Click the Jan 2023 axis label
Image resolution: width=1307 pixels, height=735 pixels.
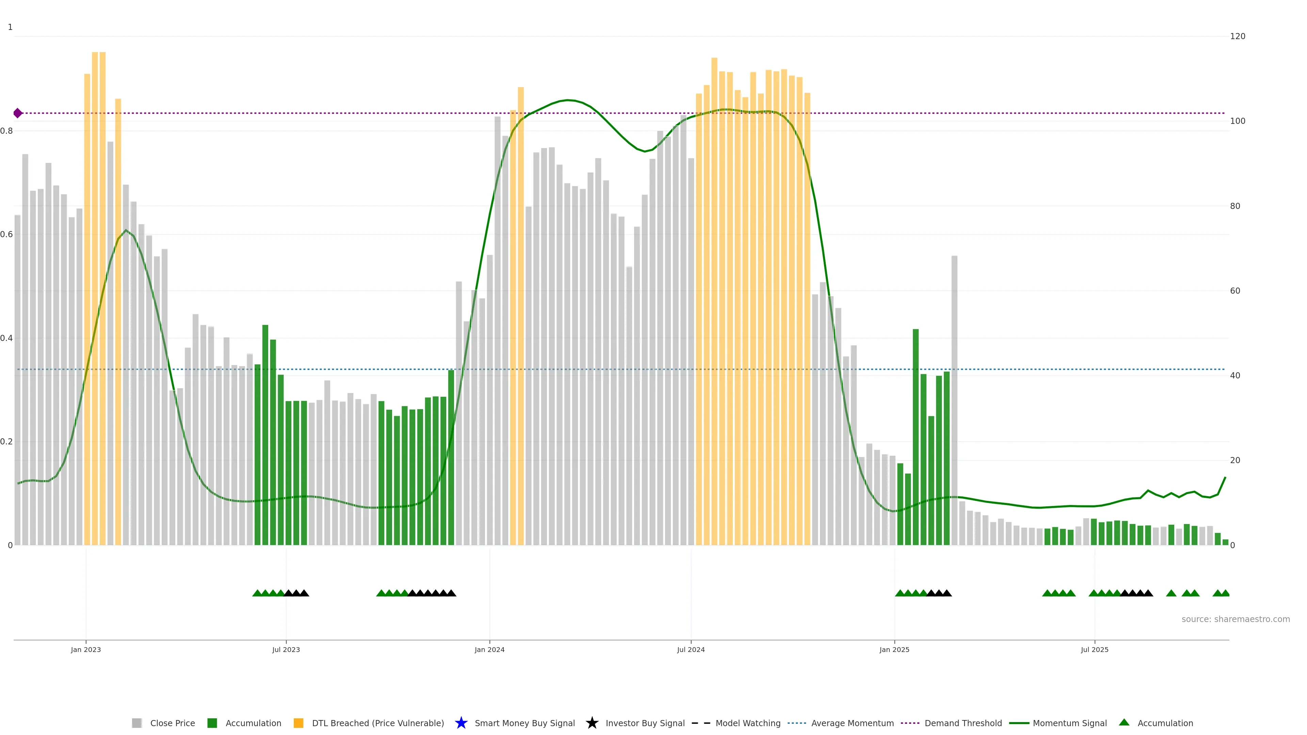pyautogui.click(x=86, y=649)
